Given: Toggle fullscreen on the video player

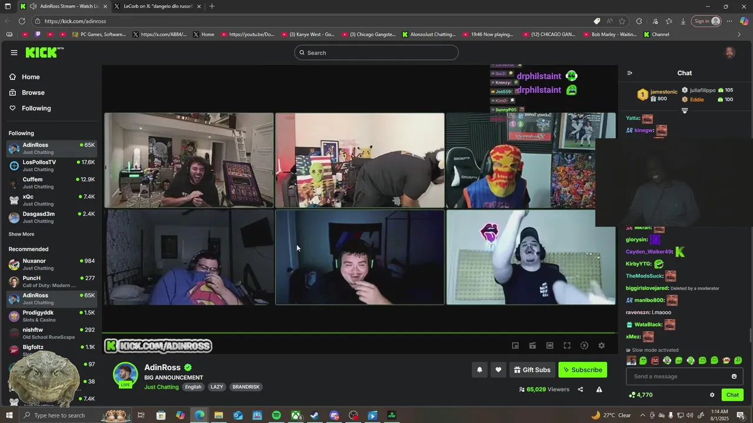Looking at the screenshot, I should (x=567, y=345).
